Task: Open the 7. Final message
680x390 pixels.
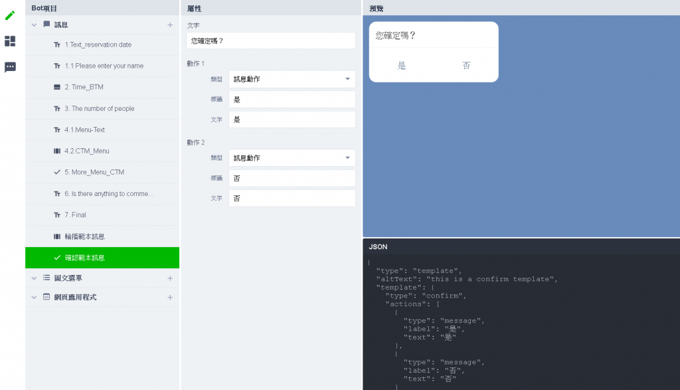Action: coord(102,215)
